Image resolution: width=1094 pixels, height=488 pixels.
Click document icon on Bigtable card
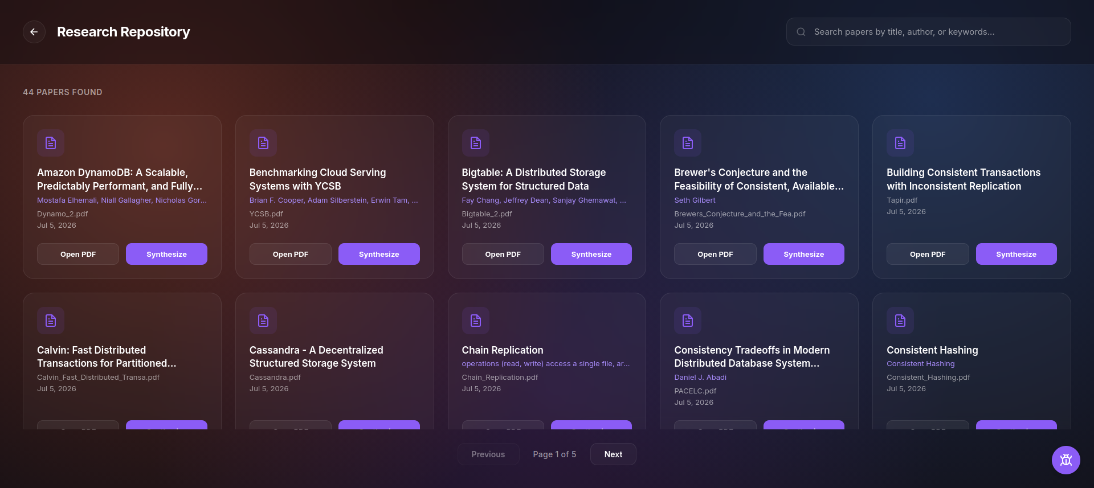tap(476, 143)
